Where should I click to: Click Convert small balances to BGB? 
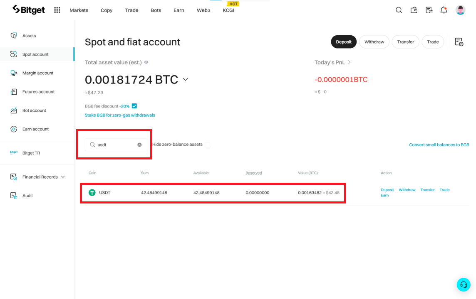tap(439, 145)
